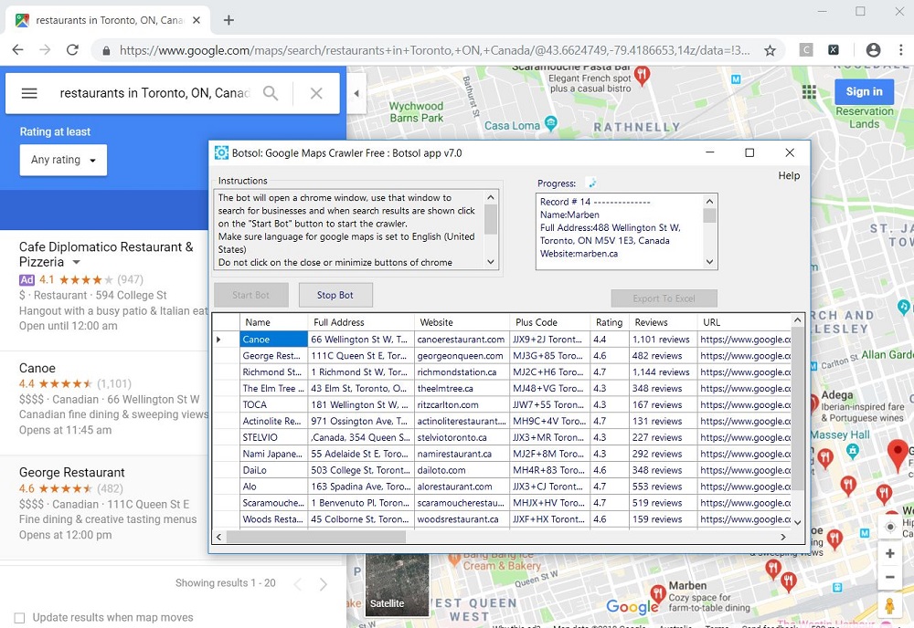Sort by Full Address column header
Image resolution: width=914 pixels, height=628 pixels.
(x=361, y=322)
